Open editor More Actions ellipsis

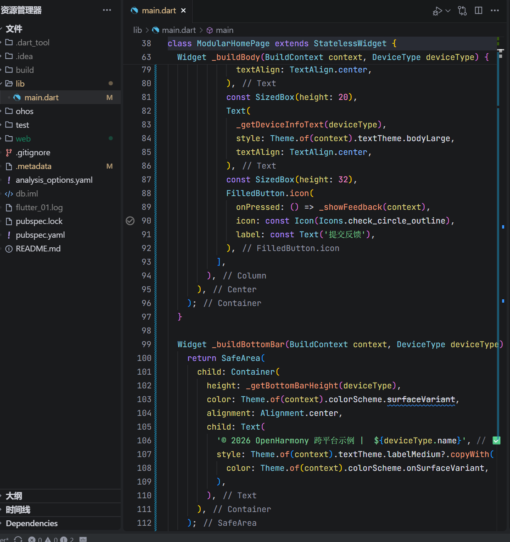pos(495,10)
